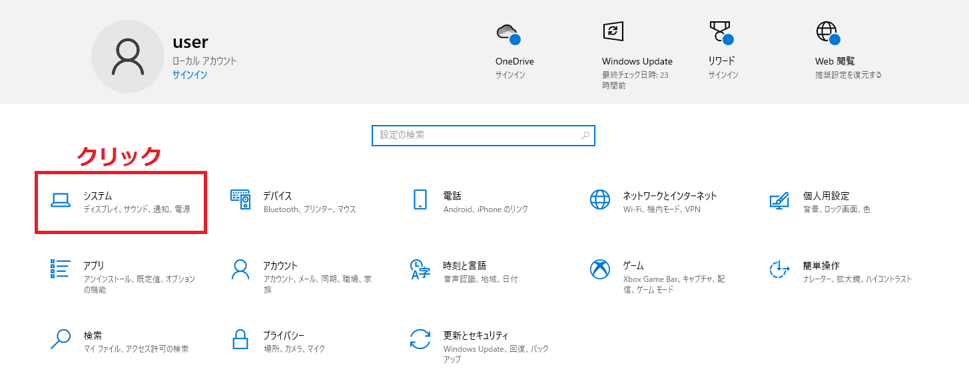Click 'アンインストール、既定値、オプションの機能' description
The height and width of the screenshot is (391, 969).
[x=139, y=285]
